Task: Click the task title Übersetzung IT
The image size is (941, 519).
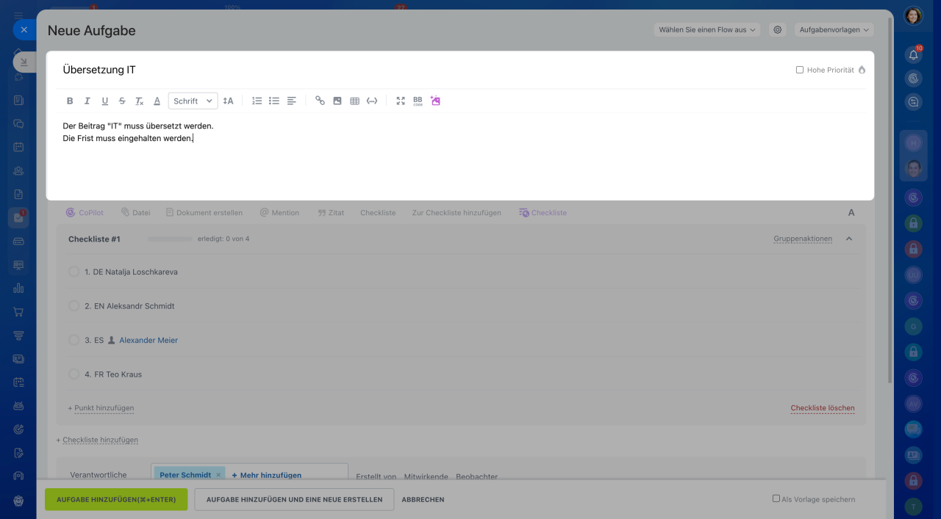Action: tap(99, 70)
